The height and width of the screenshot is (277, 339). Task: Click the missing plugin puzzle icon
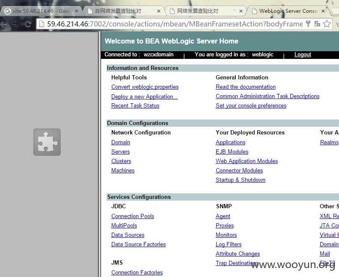pyautogui.click(x=47, y=142)
